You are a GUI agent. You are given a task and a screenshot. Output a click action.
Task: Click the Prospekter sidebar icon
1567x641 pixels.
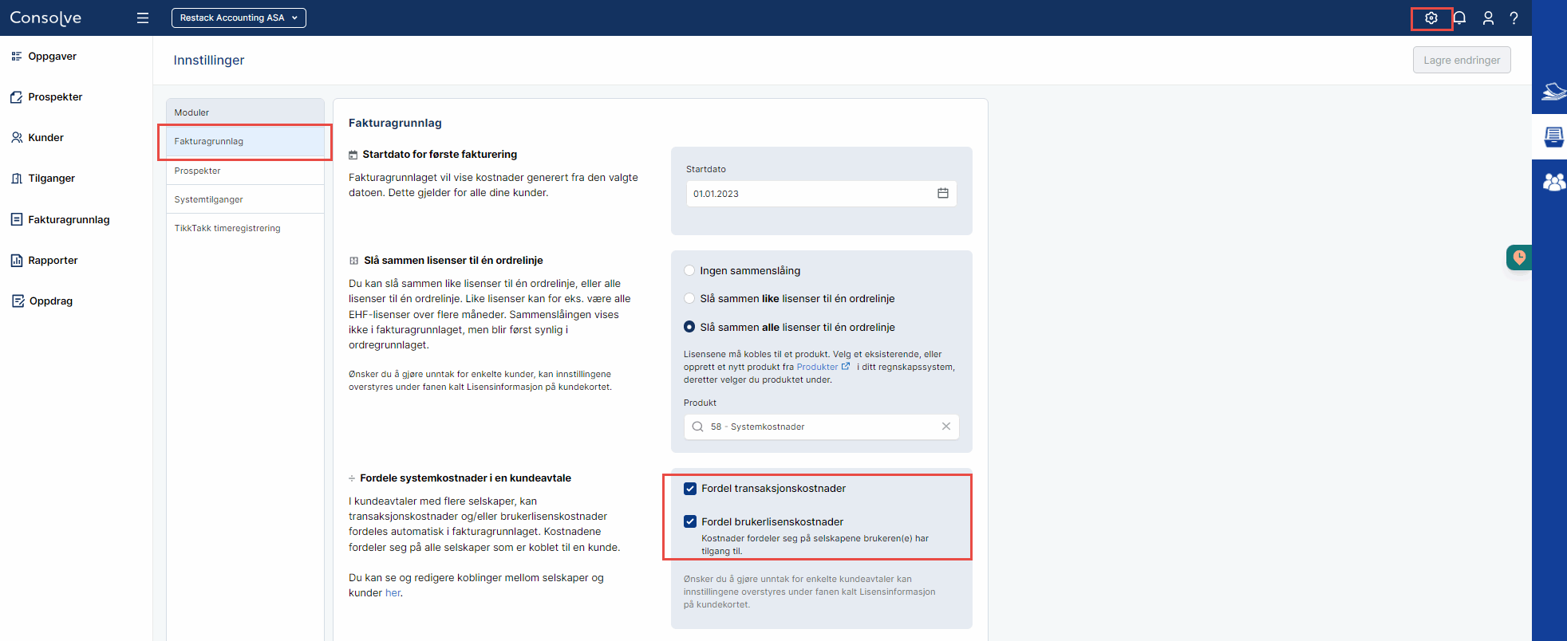16,96
